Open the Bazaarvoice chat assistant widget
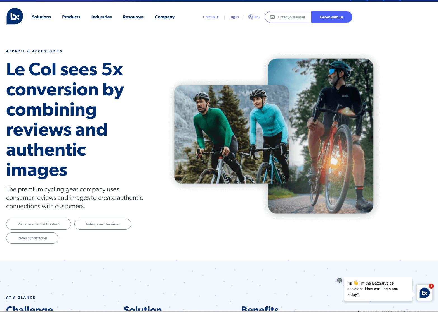438x312 pixels. pos(425,293)
